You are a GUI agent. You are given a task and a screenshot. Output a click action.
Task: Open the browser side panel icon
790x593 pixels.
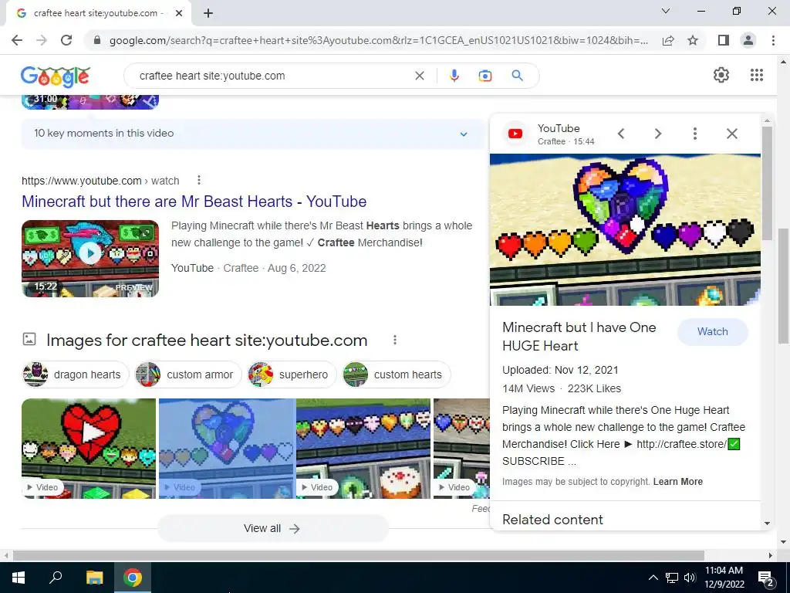[x=724, y=40]
